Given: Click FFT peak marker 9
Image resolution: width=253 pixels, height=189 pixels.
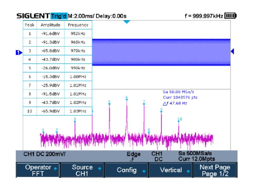Looking at the screenshot, I should (161, 110).
